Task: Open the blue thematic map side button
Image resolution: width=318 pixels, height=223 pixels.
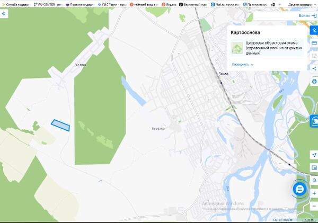Action: pyautogui.click(x=314, y=121)
